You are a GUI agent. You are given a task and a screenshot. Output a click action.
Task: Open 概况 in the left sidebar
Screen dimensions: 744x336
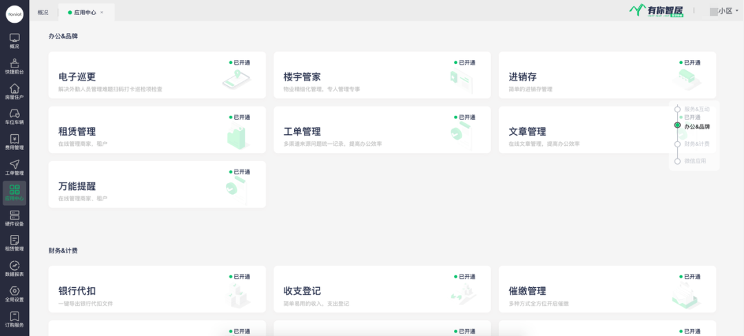(x=14, y=41)
